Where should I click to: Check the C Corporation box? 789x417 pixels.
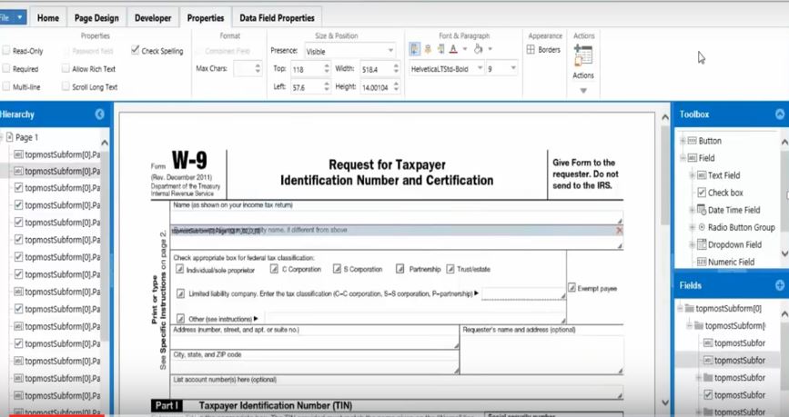pos(274,269)
